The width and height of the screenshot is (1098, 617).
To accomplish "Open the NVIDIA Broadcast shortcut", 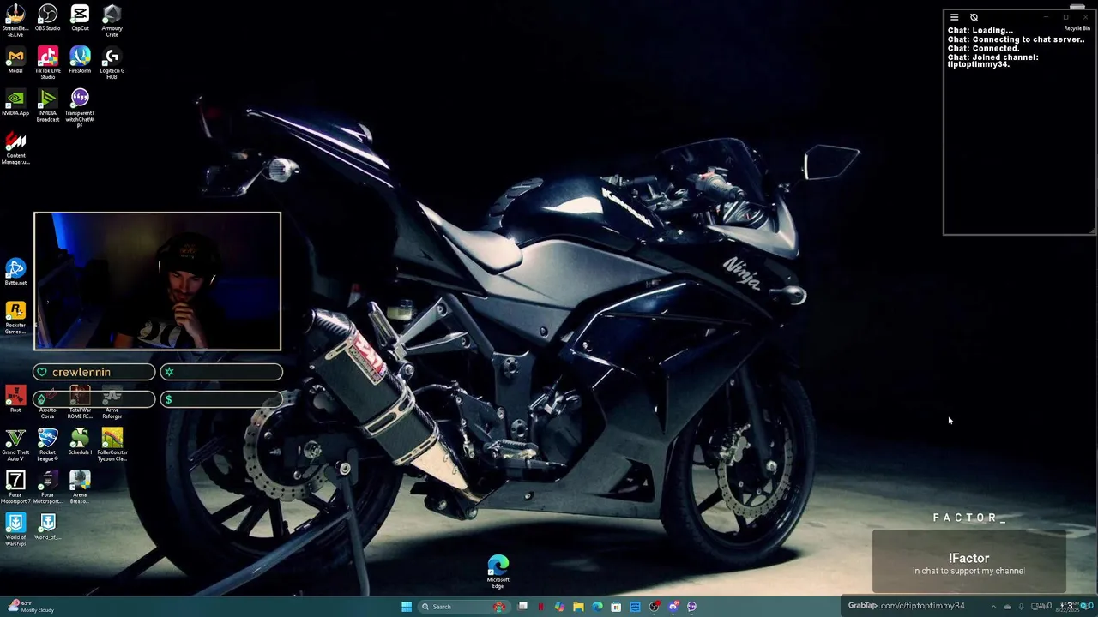I will pyautogui.click(x=47, y=105).
